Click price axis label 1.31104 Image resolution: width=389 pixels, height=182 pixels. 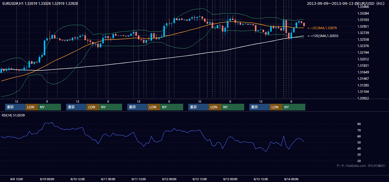coord(363,92)
